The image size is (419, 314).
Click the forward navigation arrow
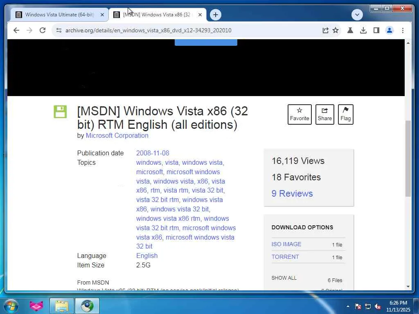[29, 30]
